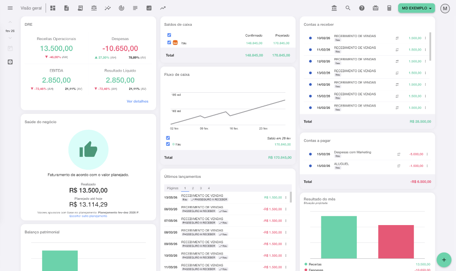Screen dimensions: 456x271
Task: Click the green Receitas bar in Resultado do mês
Action: click(339, 237)
